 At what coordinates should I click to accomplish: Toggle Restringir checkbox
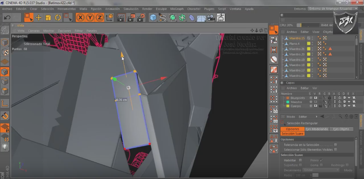coord(347,165)
